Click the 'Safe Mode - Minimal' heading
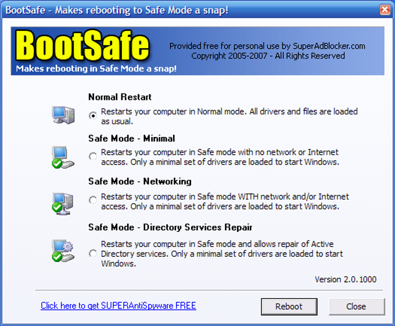Viewport: 395px width, 326px height. tap(131, 138)
